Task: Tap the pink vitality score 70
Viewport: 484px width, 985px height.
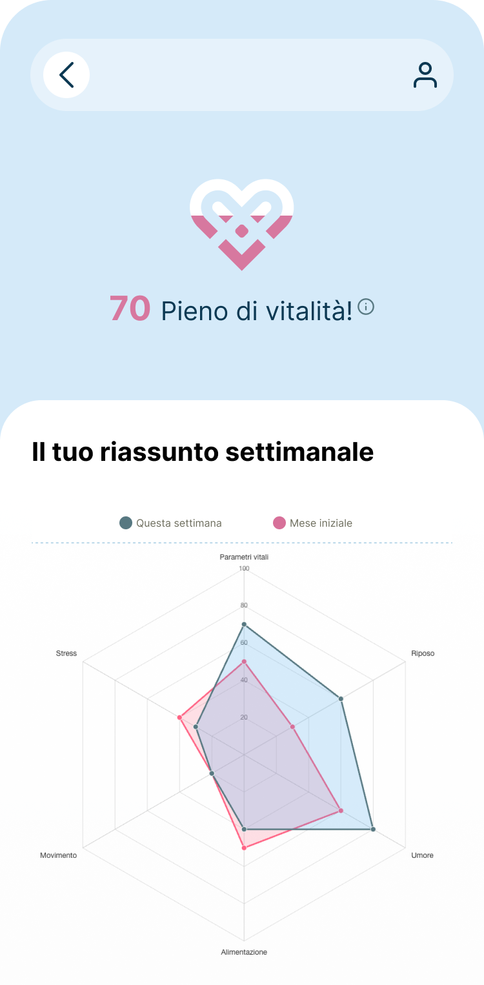Action: [130, 309]
